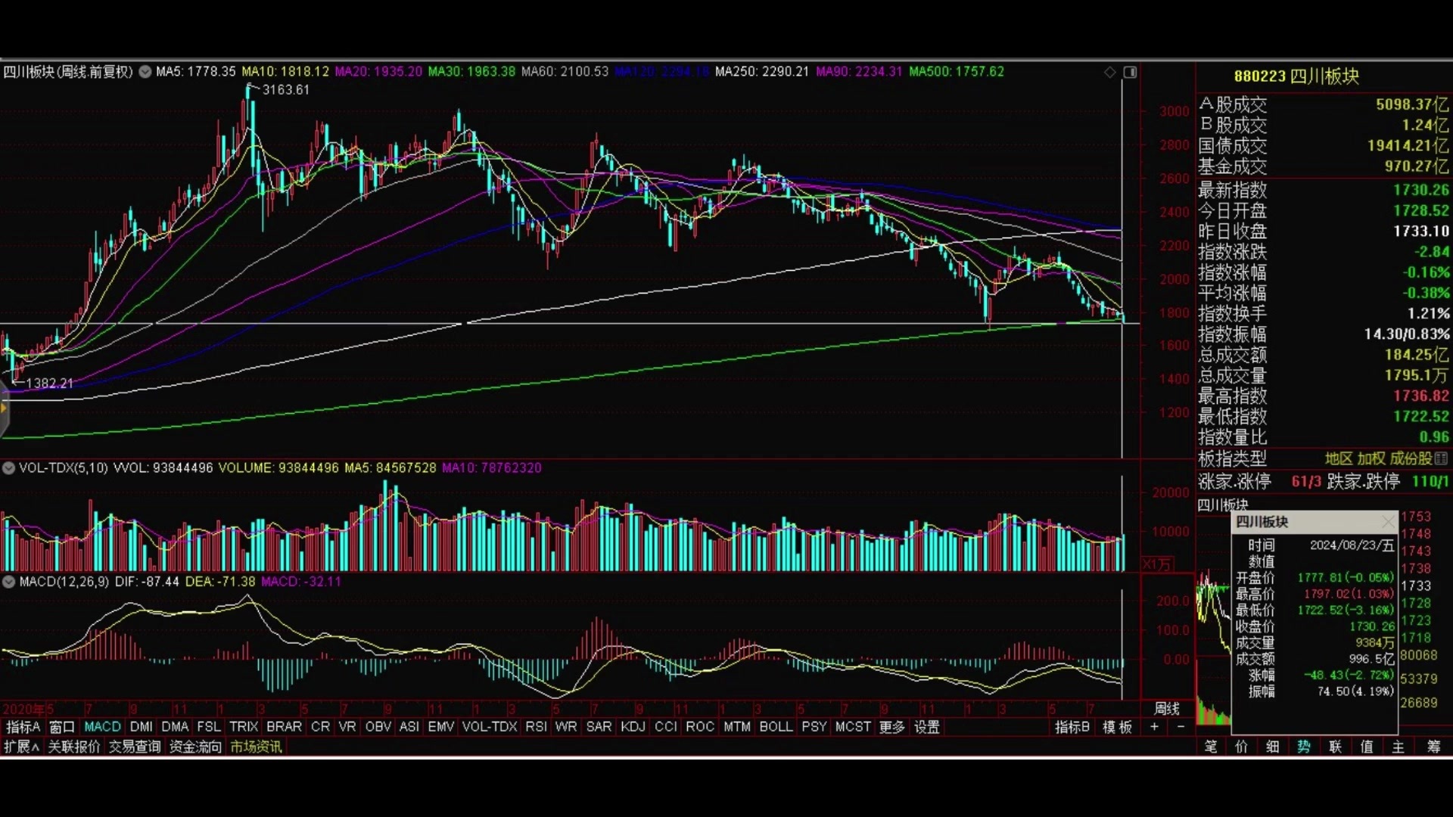Image resolution: width=1453 pixels, height=817 pixels.
Task: Switch to the 势 trend panel tab
Action: pos(1304,747)
